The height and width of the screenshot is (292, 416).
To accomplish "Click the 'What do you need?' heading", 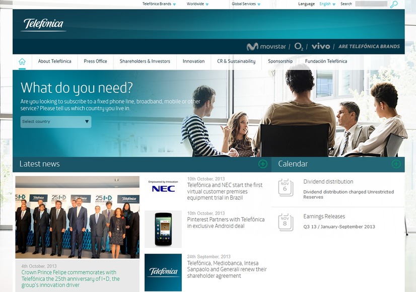I will [77, 88].
